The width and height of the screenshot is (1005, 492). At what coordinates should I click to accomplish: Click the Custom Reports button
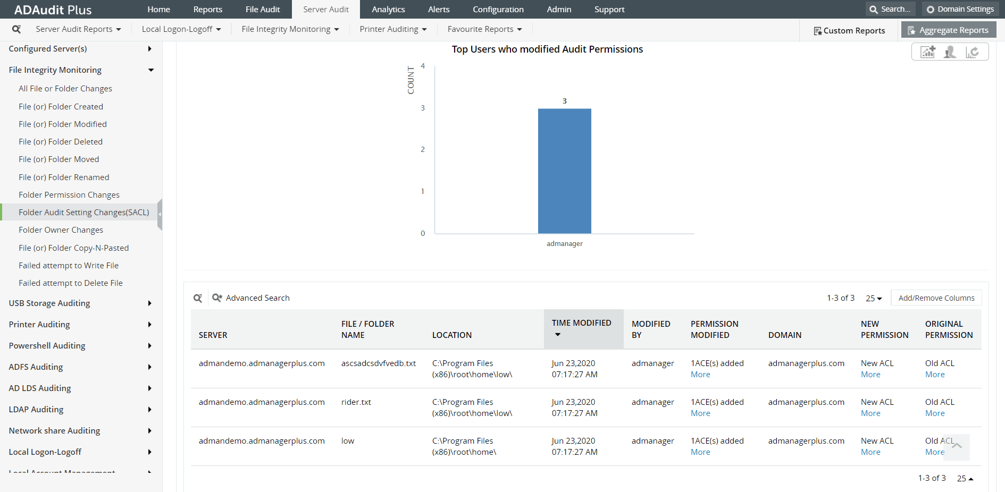tap(849, 31)
